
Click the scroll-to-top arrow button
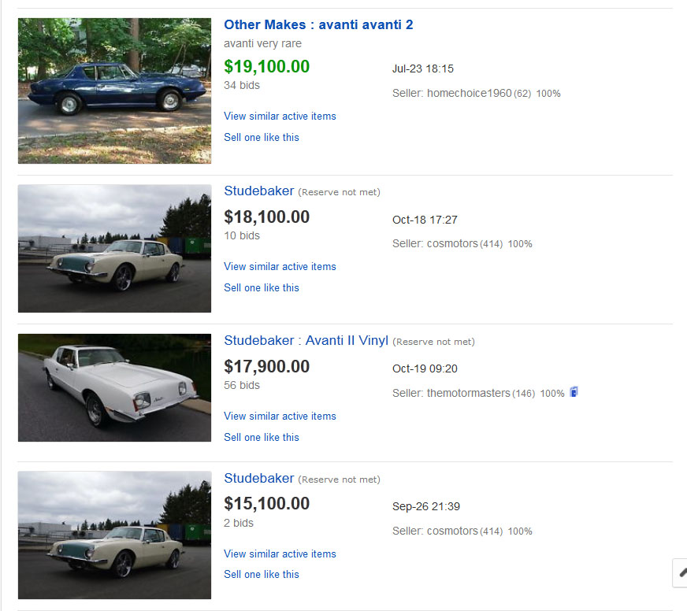point(681,572)
